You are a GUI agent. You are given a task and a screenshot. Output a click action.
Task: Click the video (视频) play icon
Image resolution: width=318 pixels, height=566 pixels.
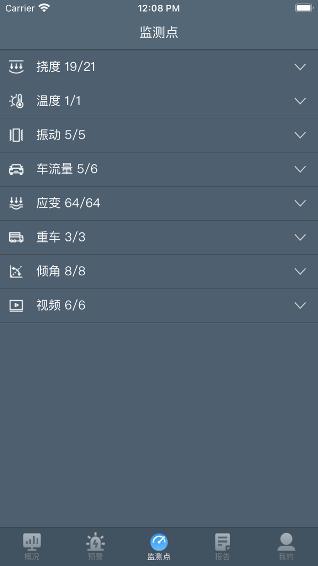16,306
